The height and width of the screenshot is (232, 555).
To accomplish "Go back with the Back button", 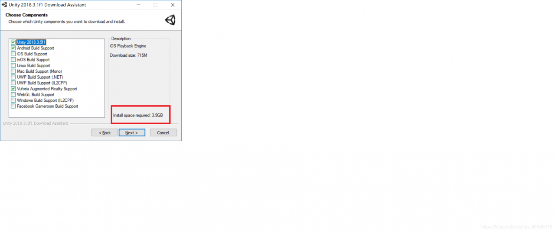I will (104, 132).
